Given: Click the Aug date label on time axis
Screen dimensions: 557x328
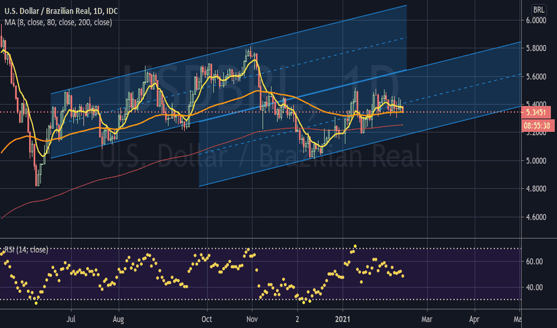Looking at the screenshot, I should [x=118, y=319].
